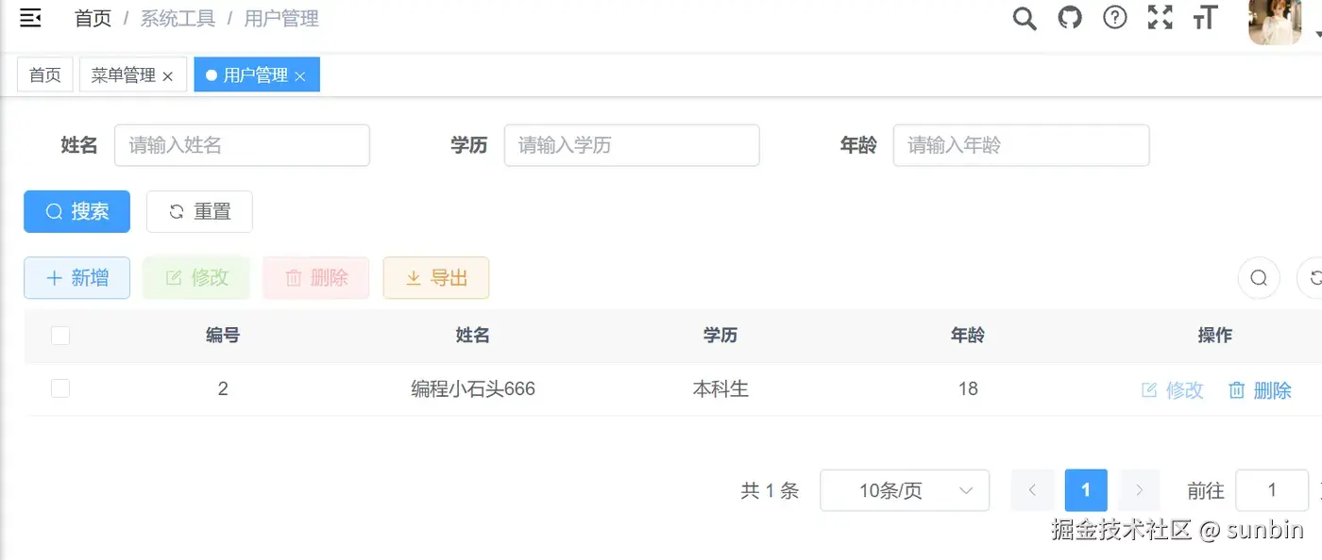Open the font size setting icon
1322x560 pixels.
click(1205, 18)
